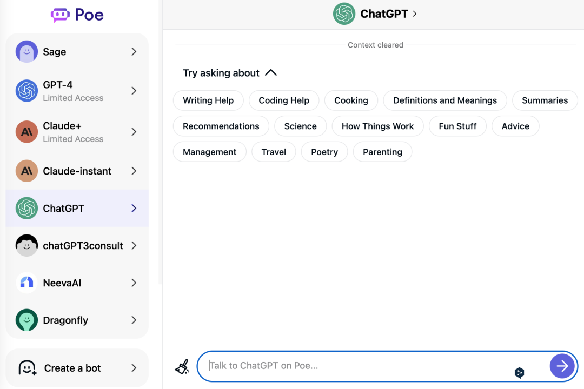The height and width of the screenshot is (389, 584).
Task: Click the ChatGPT avatar in sidebar
Action: [26, 208]
